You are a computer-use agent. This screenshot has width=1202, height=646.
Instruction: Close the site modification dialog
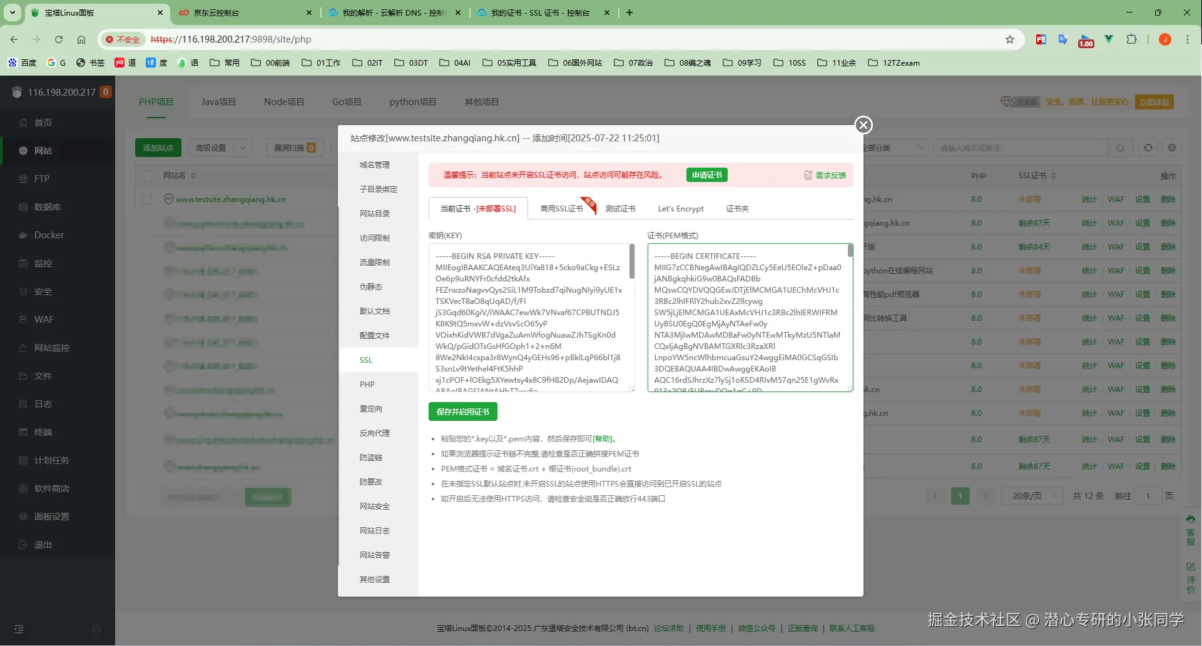point(863,125)
